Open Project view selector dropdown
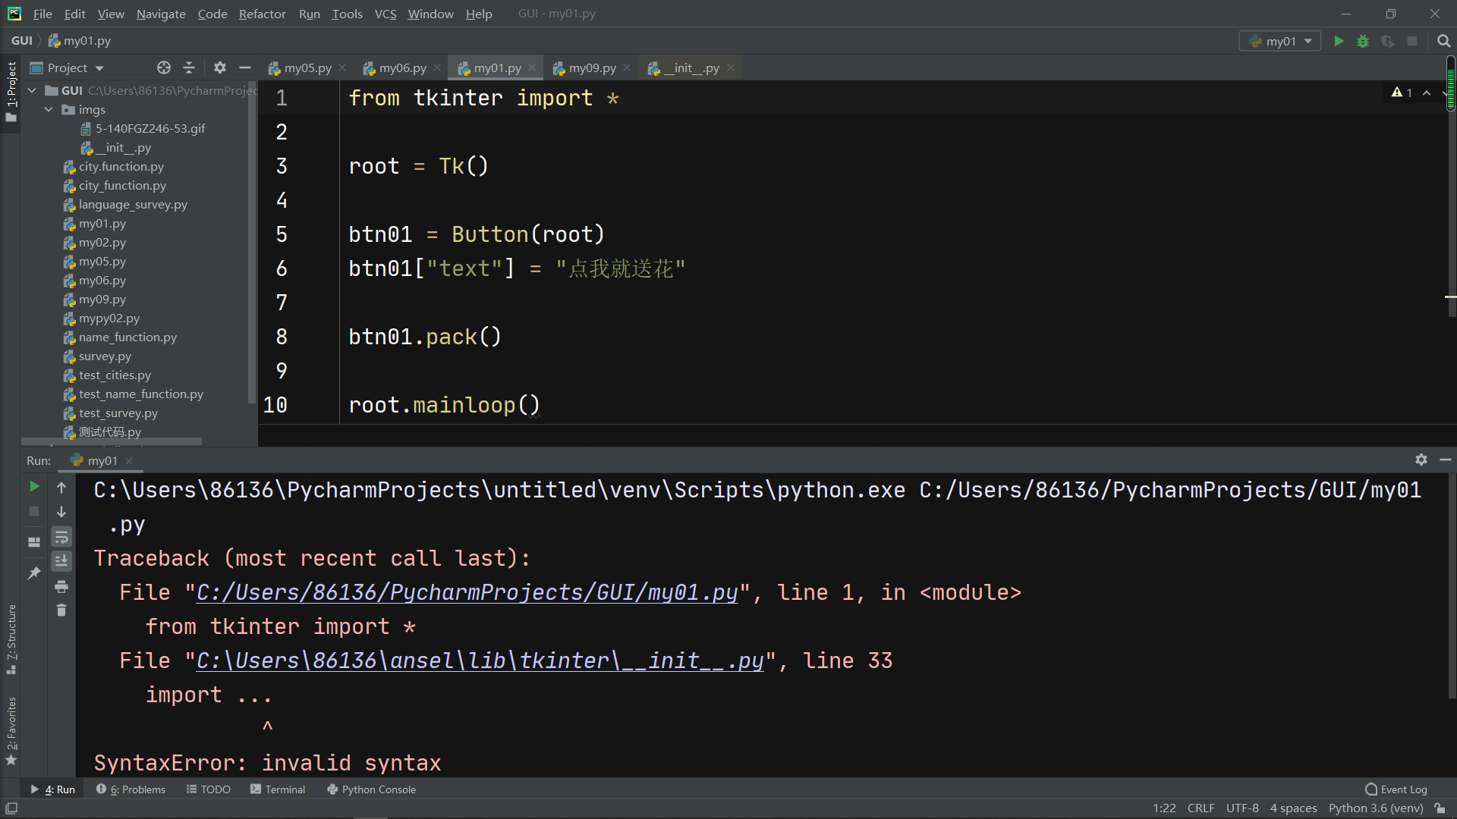 point(67,67)
